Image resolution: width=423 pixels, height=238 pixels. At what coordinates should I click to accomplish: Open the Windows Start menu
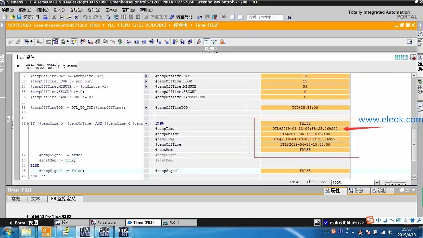coord(8,232)
